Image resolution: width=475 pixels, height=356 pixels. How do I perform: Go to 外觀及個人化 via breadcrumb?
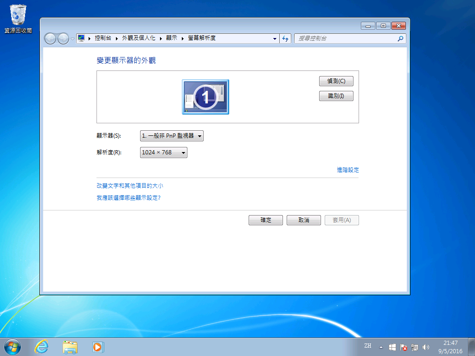(x=139, y=38)
